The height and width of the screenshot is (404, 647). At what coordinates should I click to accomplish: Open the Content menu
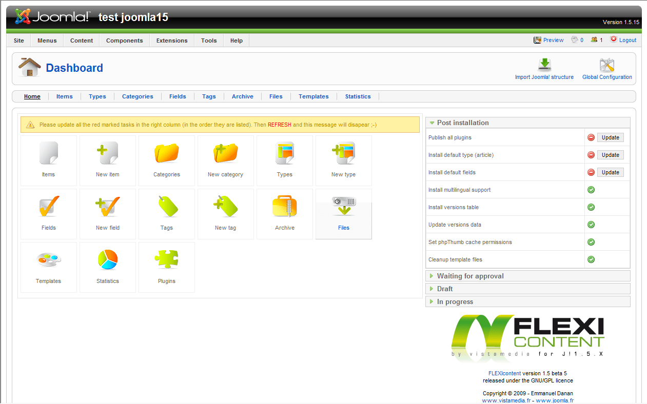(82, 41)
